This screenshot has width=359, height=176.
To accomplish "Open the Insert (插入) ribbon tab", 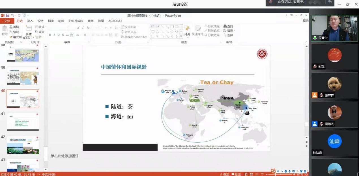I will point(30,21).
